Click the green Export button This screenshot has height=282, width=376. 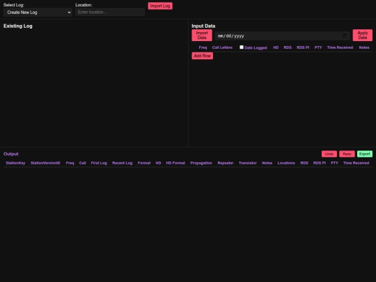pos(364,154)
